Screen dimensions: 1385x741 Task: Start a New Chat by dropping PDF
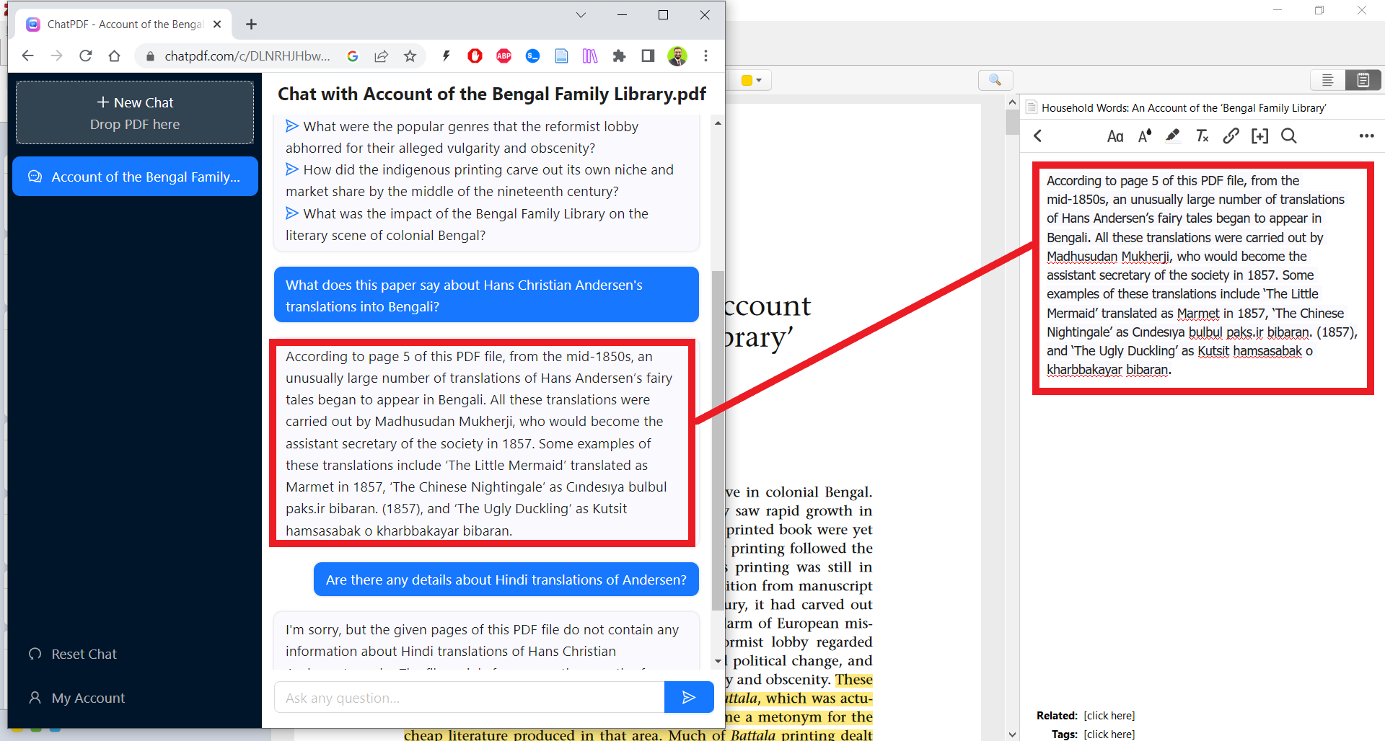pyautogui.click(x=135, y=113)
